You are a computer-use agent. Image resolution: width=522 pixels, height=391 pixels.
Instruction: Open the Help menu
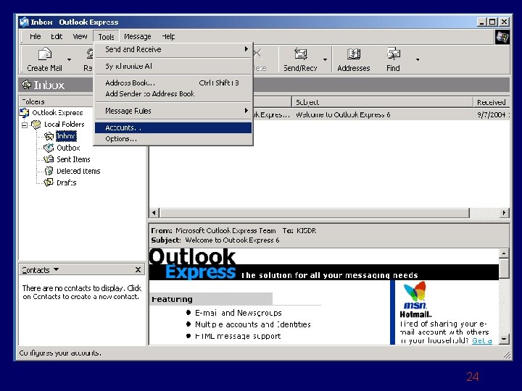pos(168,37)
